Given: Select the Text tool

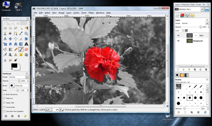Looking at the screenshot, I should pos(26,44).
